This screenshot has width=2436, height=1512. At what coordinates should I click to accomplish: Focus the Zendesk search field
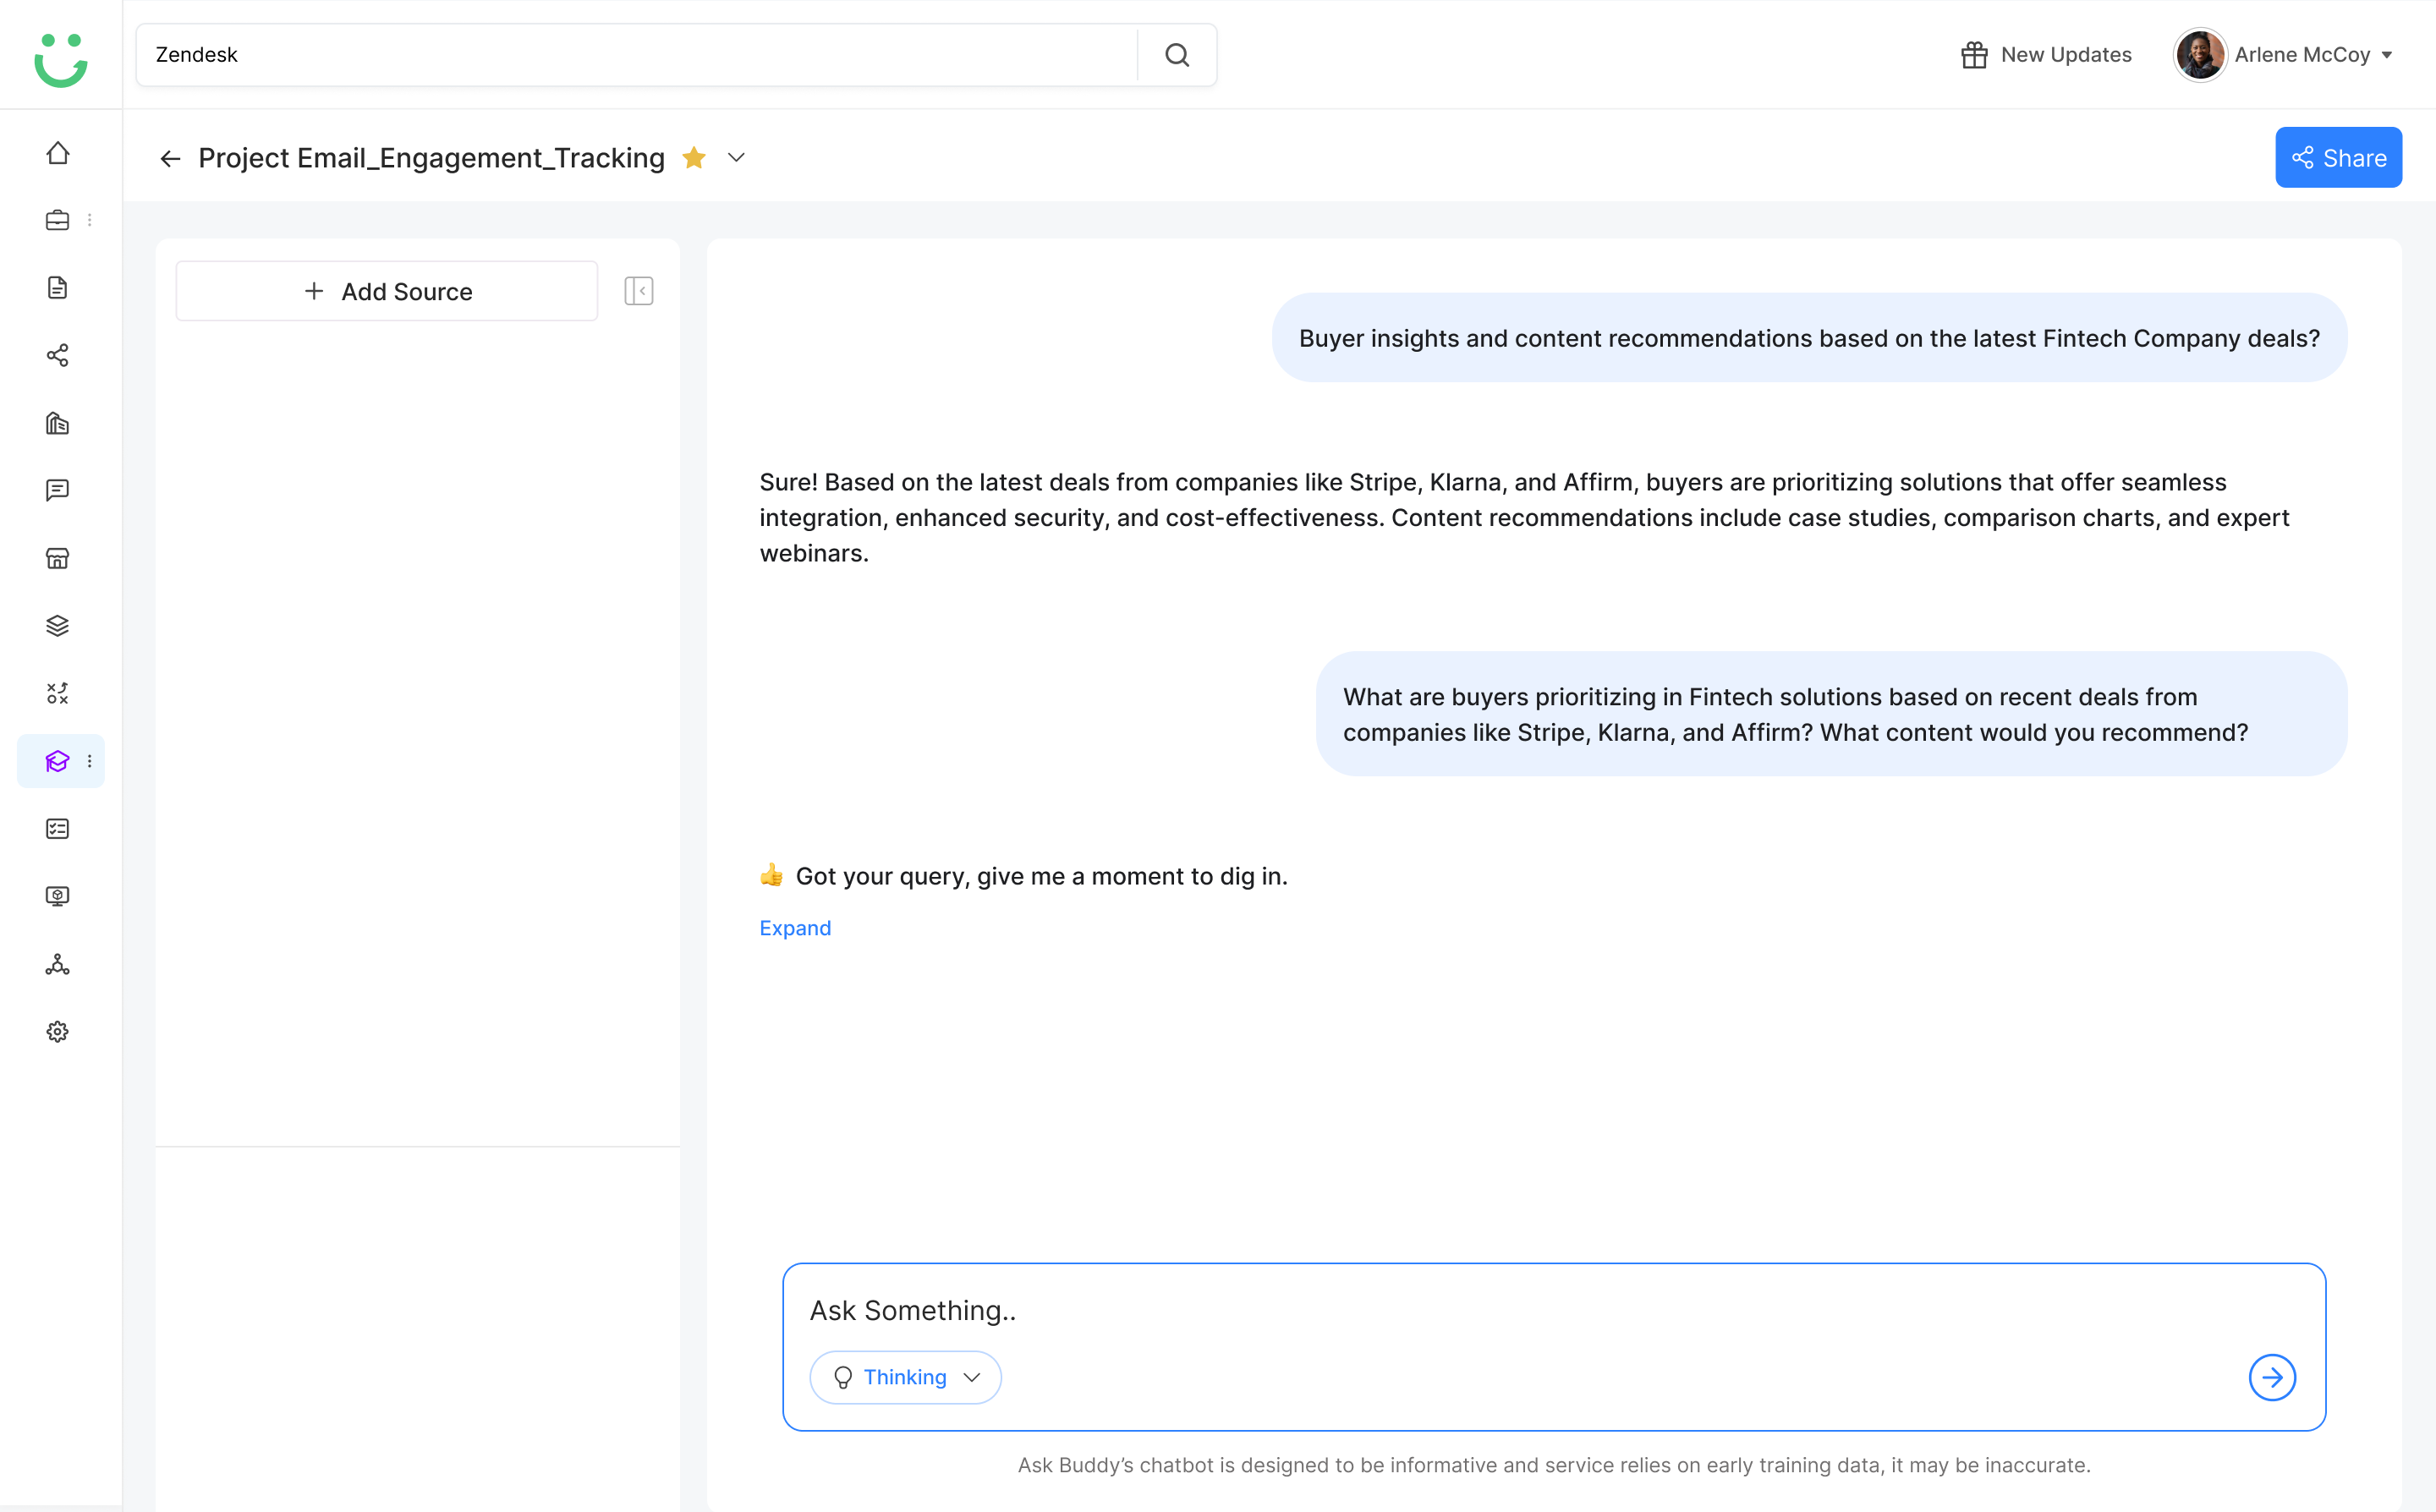click(x=637, y=55)
